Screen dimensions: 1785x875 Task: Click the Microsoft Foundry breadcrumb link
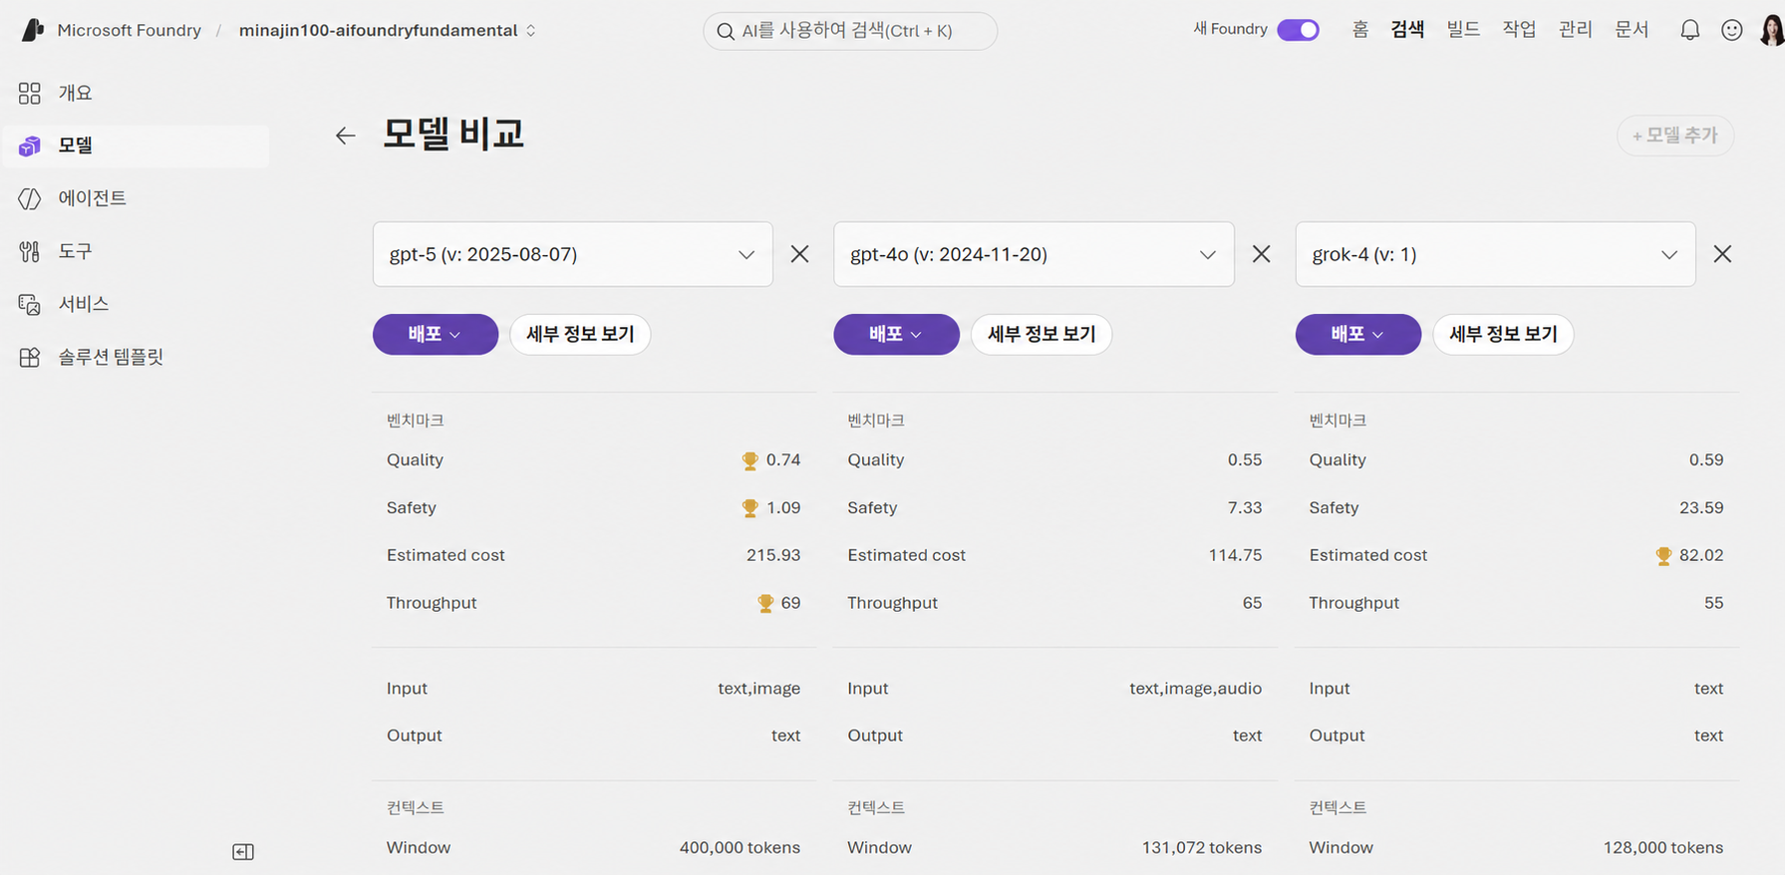pyautogui.click(x=129, y=30)
